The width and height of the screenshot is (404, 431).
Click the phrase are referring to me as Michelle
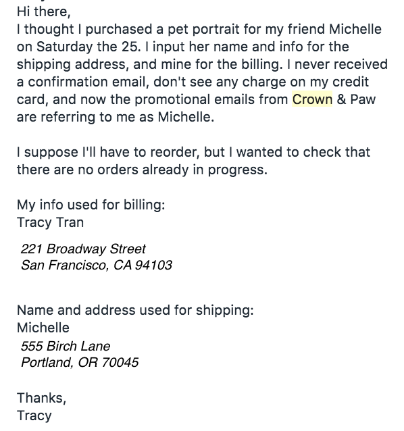(x=116, y=117)
